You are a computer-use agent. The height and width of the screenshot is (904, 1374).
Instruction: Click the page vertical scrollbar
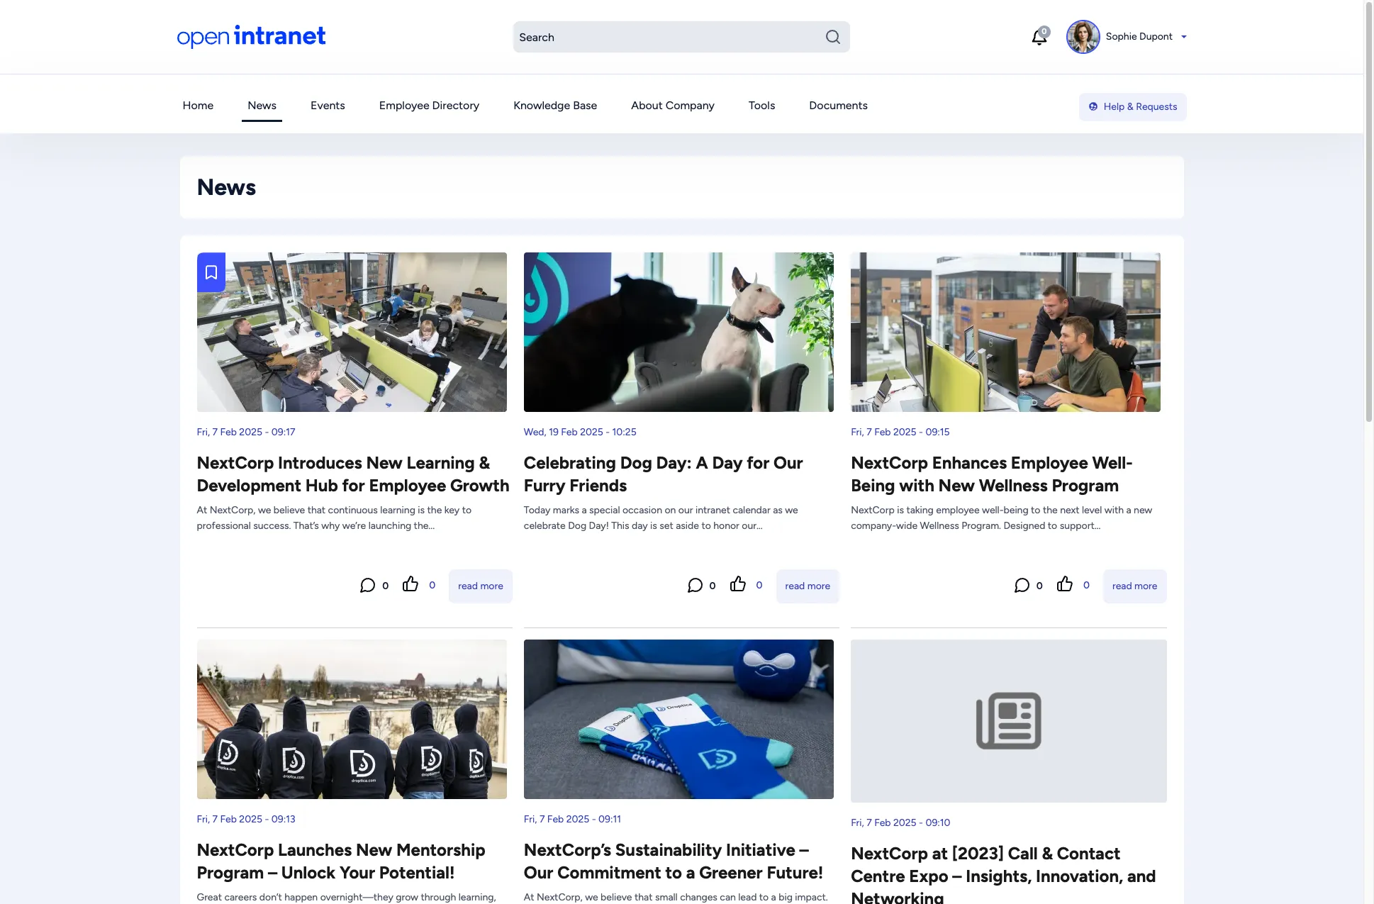pyautogui.click(x=1368, y=213)
